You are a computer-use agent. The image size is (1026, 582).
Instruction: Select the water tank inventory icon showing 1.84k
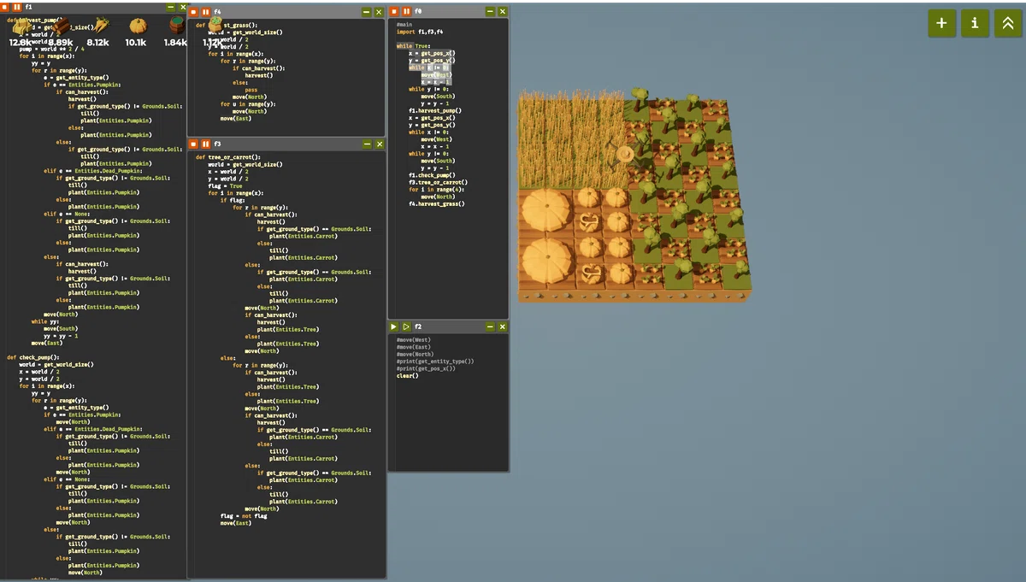pos(176,26)
